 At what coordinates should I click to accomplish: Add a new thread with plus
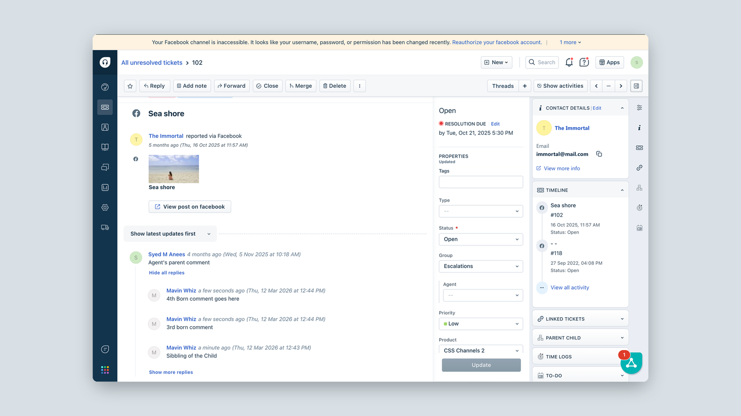point(525,86)
